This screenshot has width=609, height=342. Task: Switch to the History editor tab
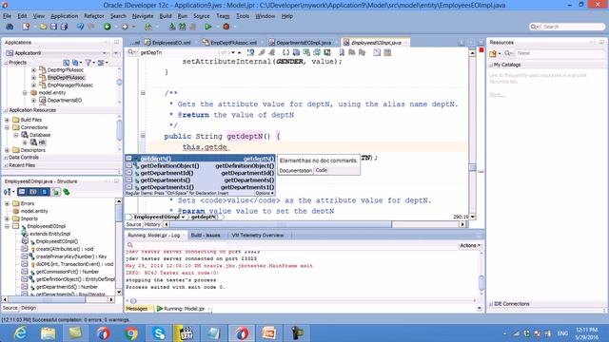(x=152, y=224)
